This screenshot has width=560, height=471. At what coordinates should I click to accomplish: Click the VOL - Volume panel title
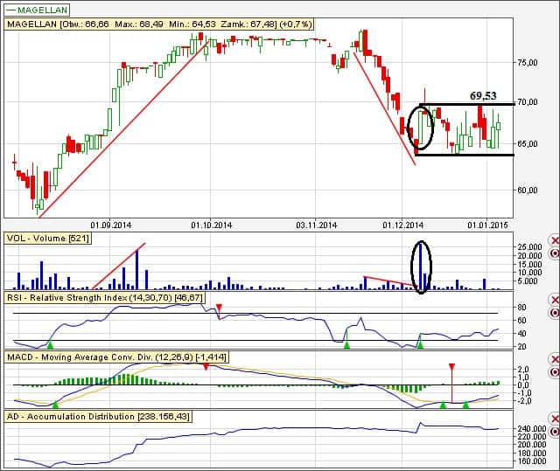[48, 239]
